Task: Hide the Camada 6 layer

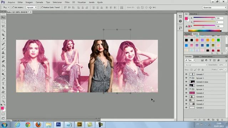Action: 186,85
